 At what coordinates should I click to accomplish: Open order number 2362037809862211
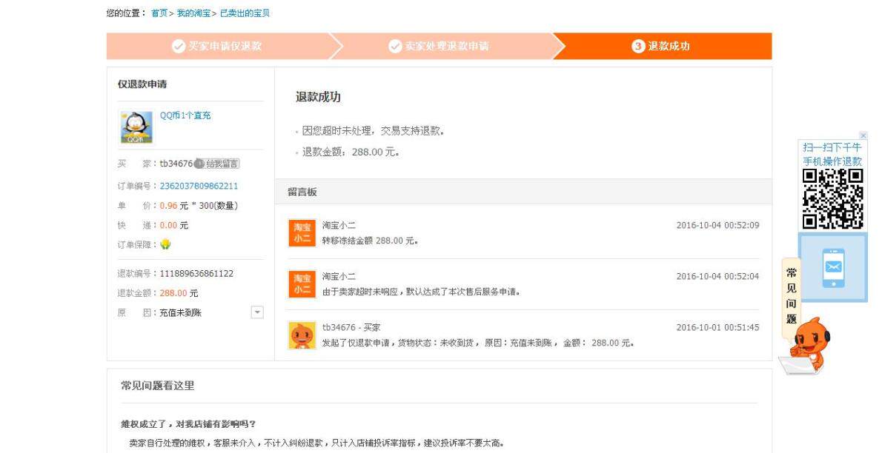pyautogui.click(x=199, y=186)
